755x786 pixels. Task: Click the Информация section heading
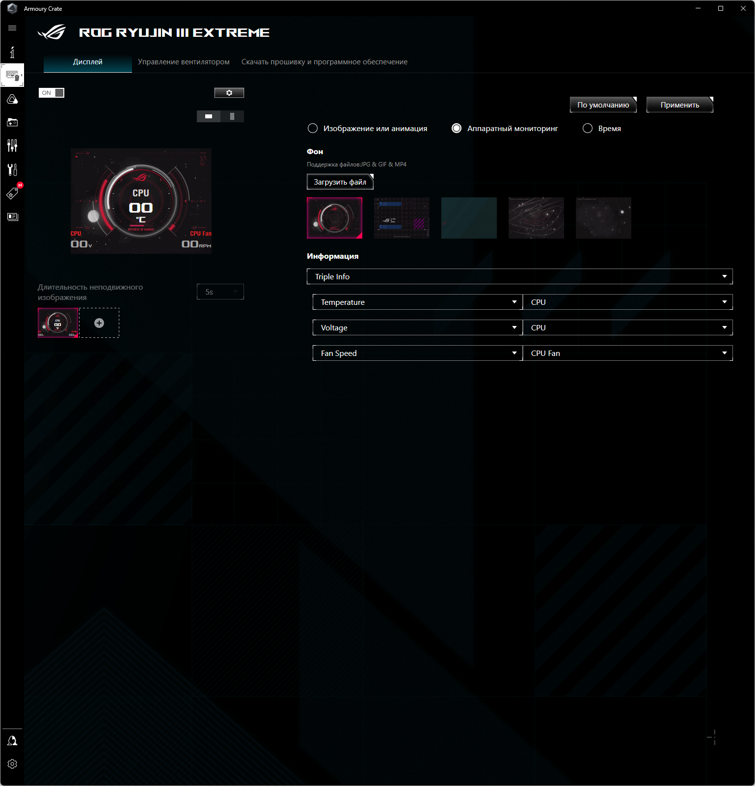point(332,256)
